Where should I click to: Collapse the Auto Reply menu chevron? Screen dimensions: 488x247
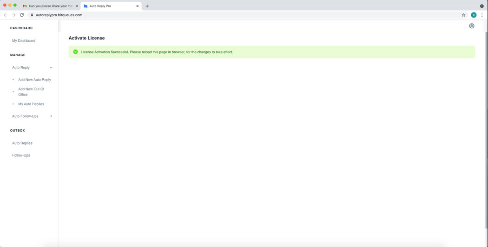[x=51, y=67]
